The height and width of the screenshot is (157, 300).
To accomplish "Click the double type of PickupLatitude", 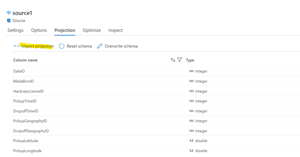I will click(201, 141).
